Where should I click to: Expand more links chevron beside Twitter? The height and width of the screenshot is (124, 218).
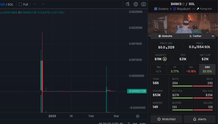[213, 36]
